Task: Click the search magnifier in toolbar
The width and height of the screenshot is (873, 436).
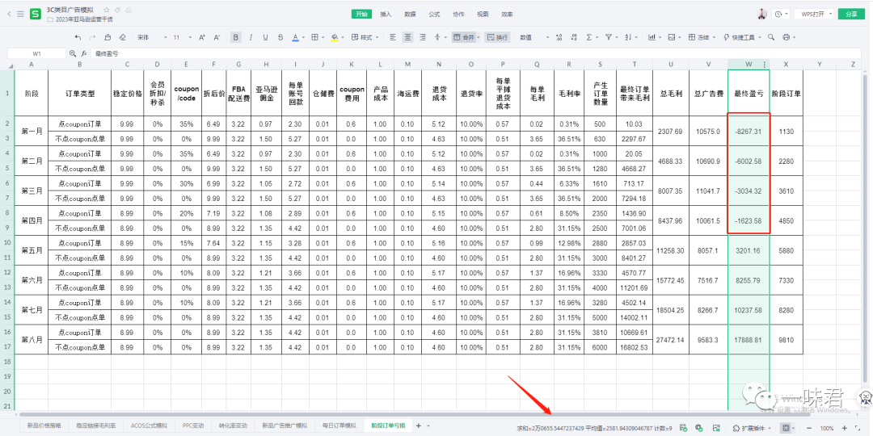Action: point(770,37)
